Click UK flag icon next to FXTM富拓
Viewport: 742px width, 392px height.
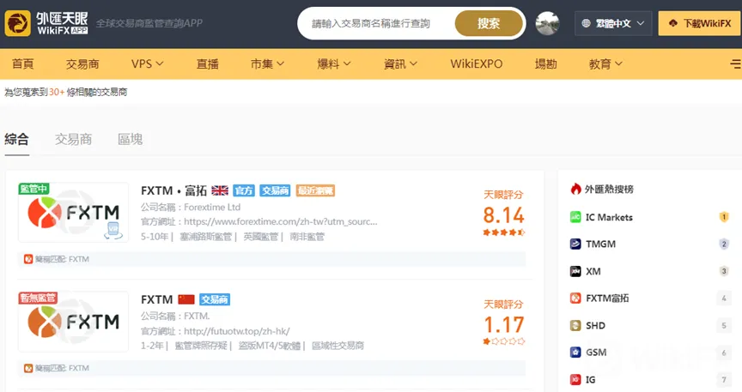point(220,190)
